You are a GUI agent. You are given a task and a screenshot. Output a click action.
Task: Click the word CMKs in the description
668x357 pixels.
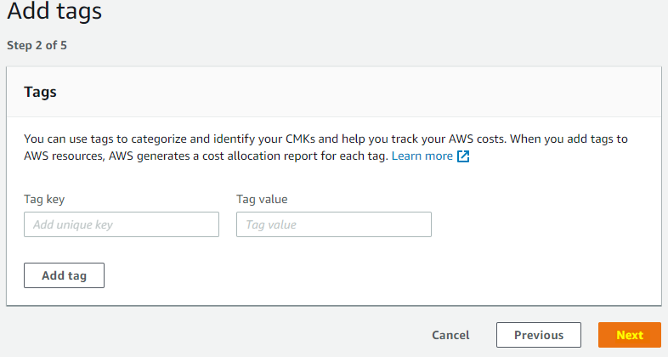click(x=300, y=139)
